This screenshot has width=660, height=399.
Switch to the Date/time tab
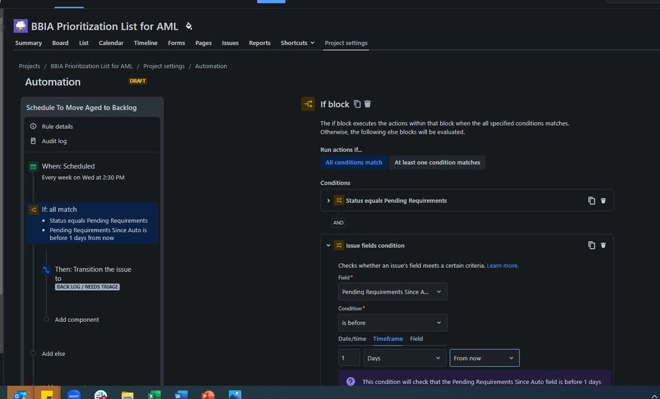click(352, 338)
